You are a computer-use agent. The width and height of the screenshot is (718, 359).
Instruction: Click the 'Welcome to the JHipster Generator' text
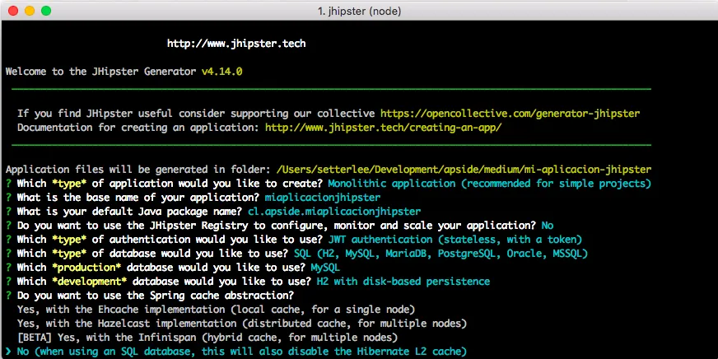click(x=101, y=72)
